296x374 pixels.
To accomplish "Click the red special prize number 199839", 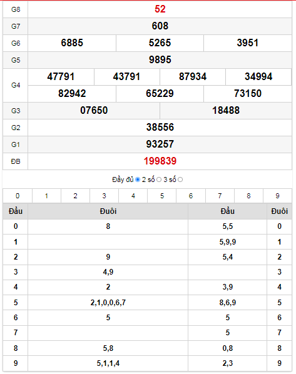I will click(x=160, y=161).
